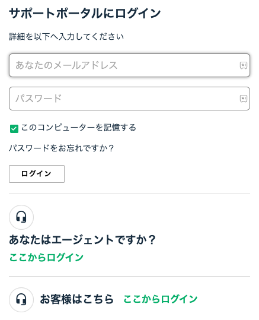Click the green checkmark for remember computer
The height and width of the screenshot is (320, 259).
tap(14, 129)
